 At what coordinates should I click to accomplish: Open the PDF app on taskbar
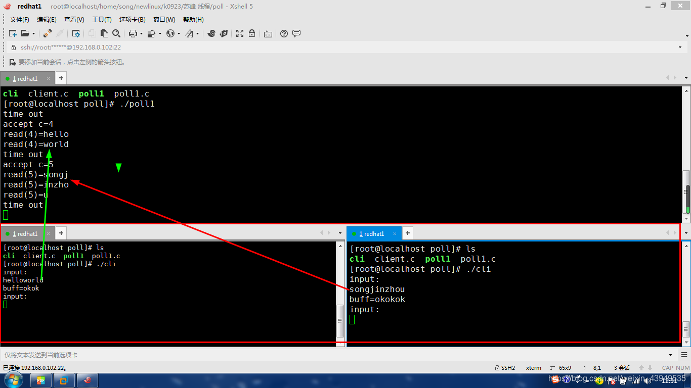(41, 380)
